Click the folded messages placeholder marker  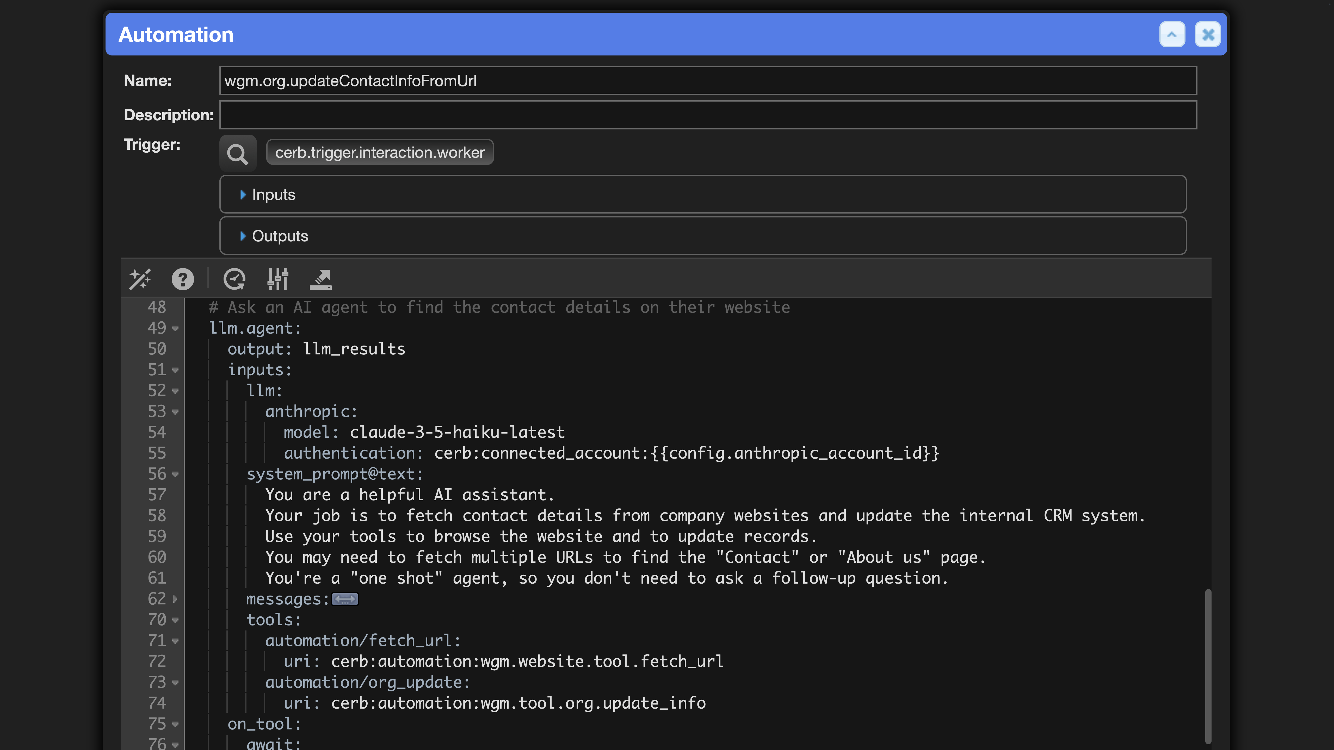click(345, 599)
